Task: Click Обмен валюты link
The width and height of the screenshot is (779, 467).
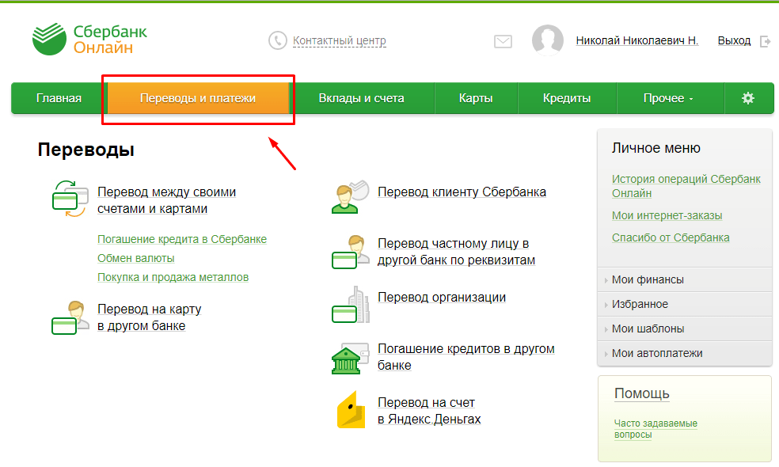Action: coord(136,258)
